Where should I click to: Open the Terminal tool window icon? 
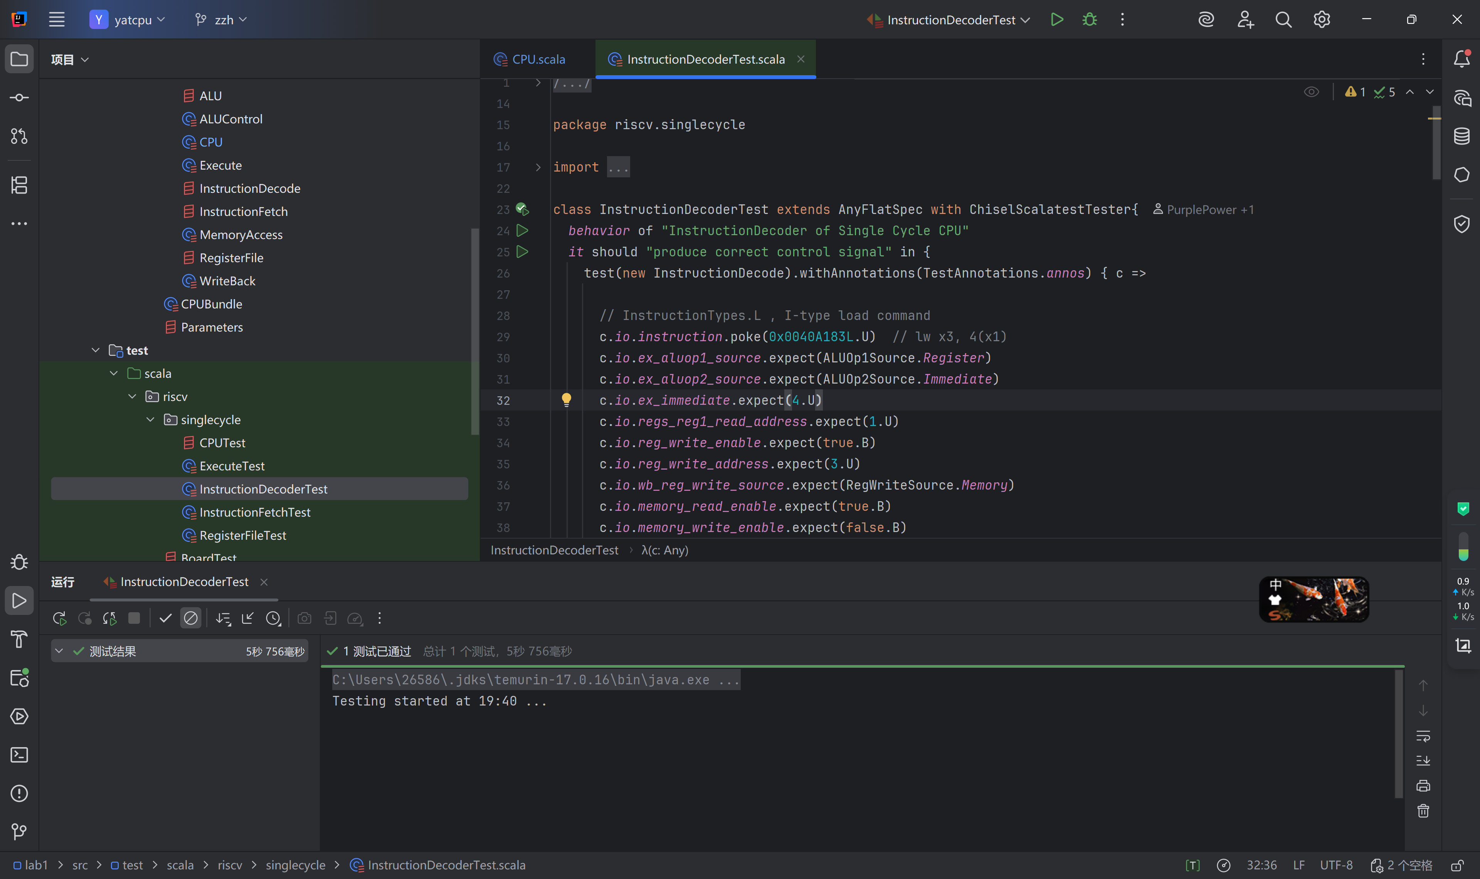(19, 754)
